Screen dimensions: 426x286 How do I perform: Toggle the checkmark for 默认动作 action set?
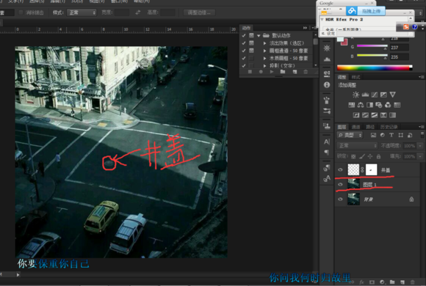244,35
